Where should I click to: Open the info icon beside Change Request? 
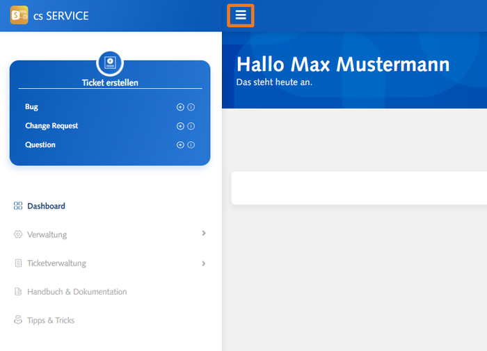[x=191, y=126]
